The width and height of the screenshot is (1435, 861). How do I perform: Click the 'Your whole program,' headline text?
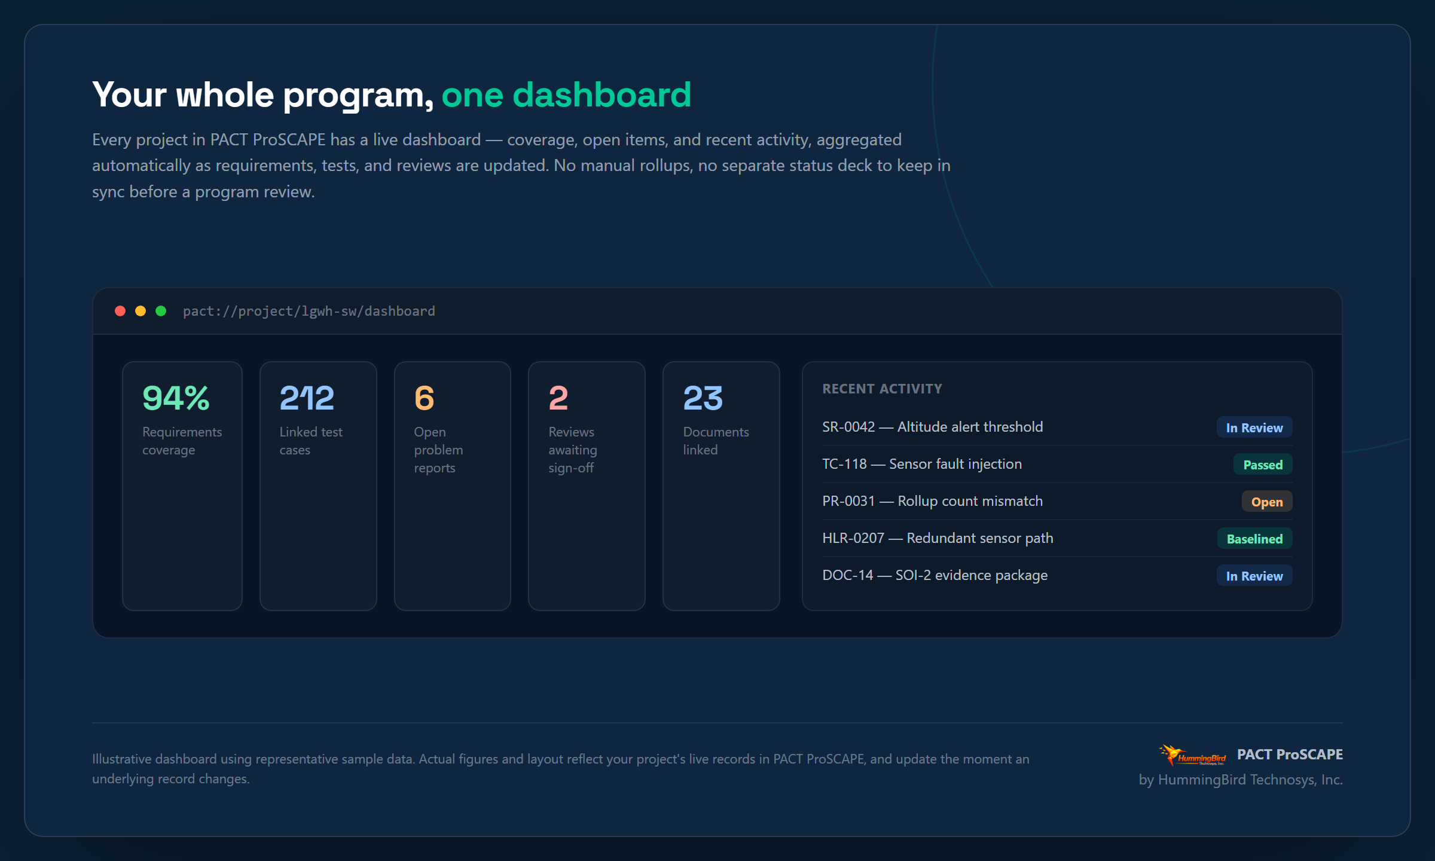263,94
